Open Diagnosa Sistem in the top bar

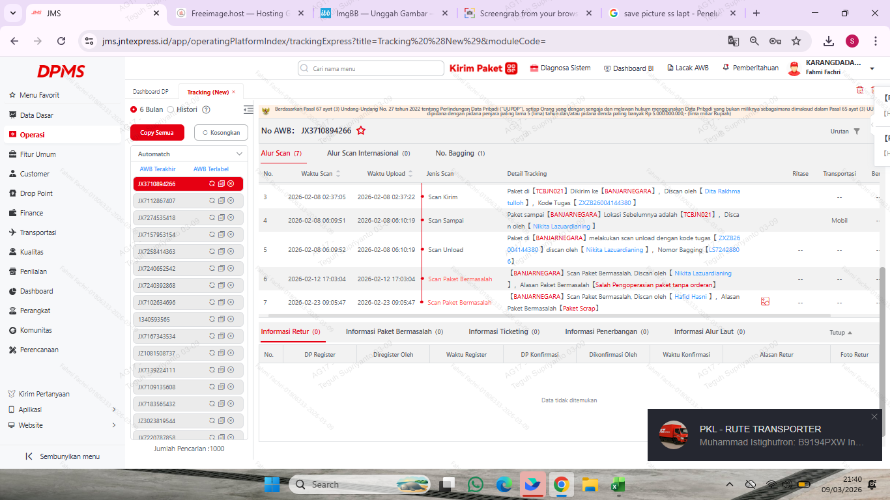560,68
